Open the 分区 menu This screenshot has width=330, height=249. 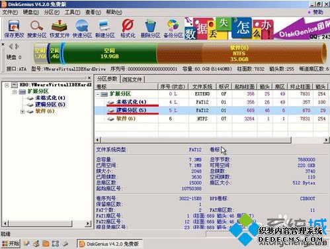click(52, 13)
